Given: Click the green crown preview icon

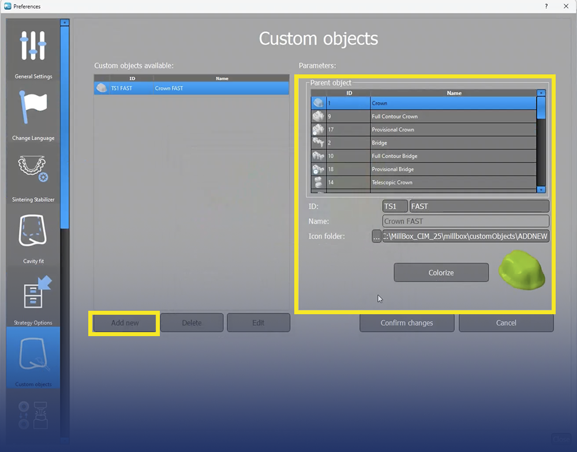Looking at the screenshot, I should click(x=521, y=270).
